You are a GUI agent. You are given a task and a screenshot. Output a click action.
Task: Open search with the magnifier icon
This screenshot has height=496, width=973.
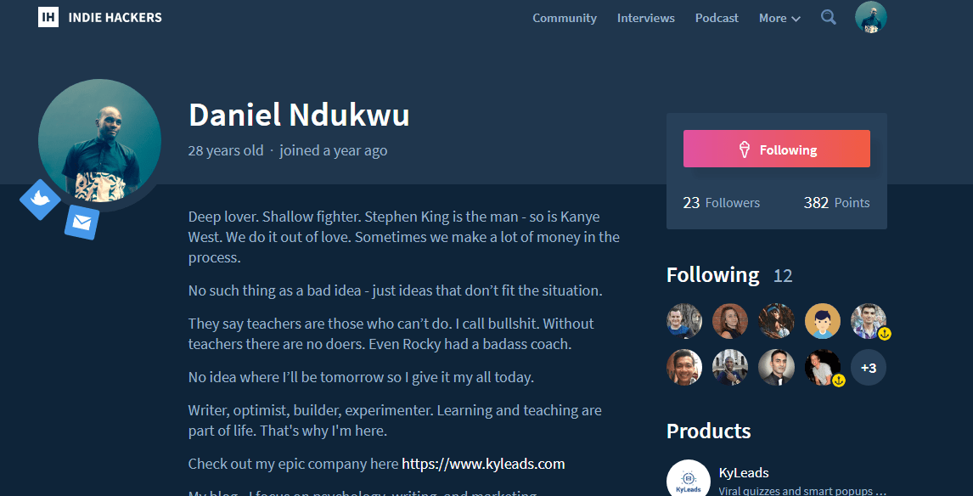tap(829, 17)
